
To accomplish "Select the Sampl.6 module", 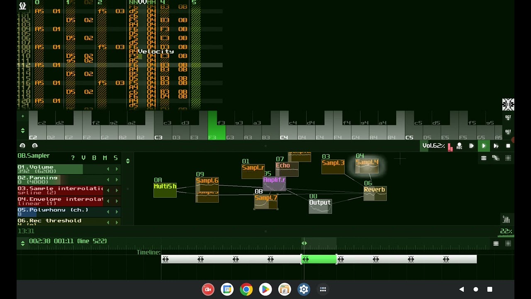I will pos(207,184).
